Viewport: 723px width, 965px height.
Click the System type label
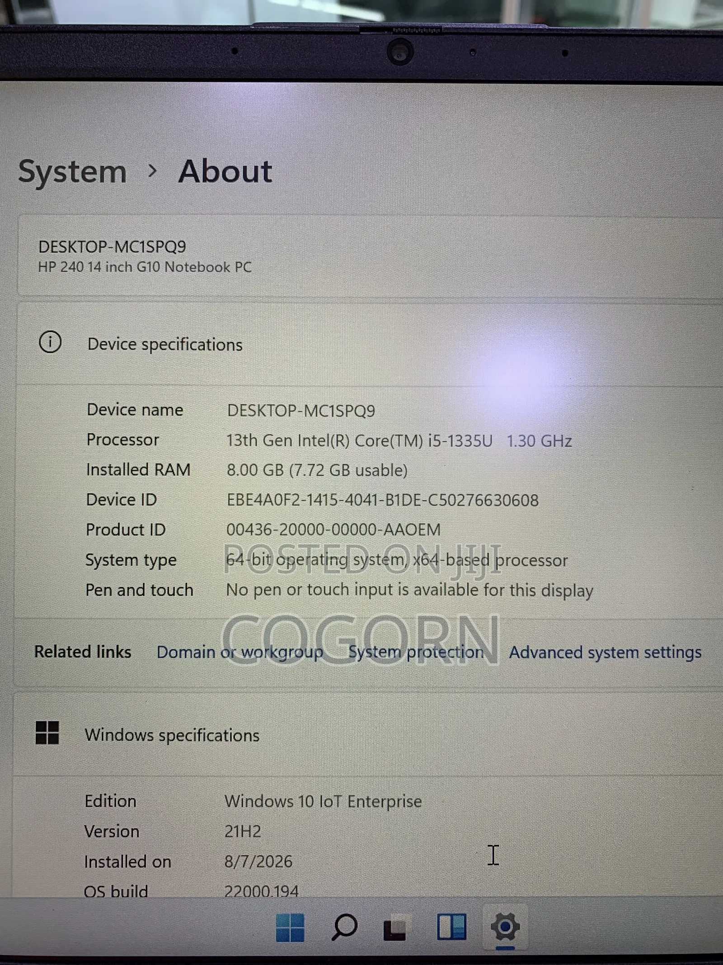point(131,560)
